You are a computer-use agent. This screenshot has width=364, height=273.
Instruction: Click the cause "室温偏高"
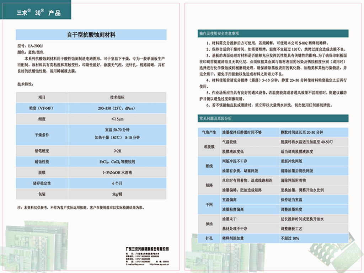(229, 200)
